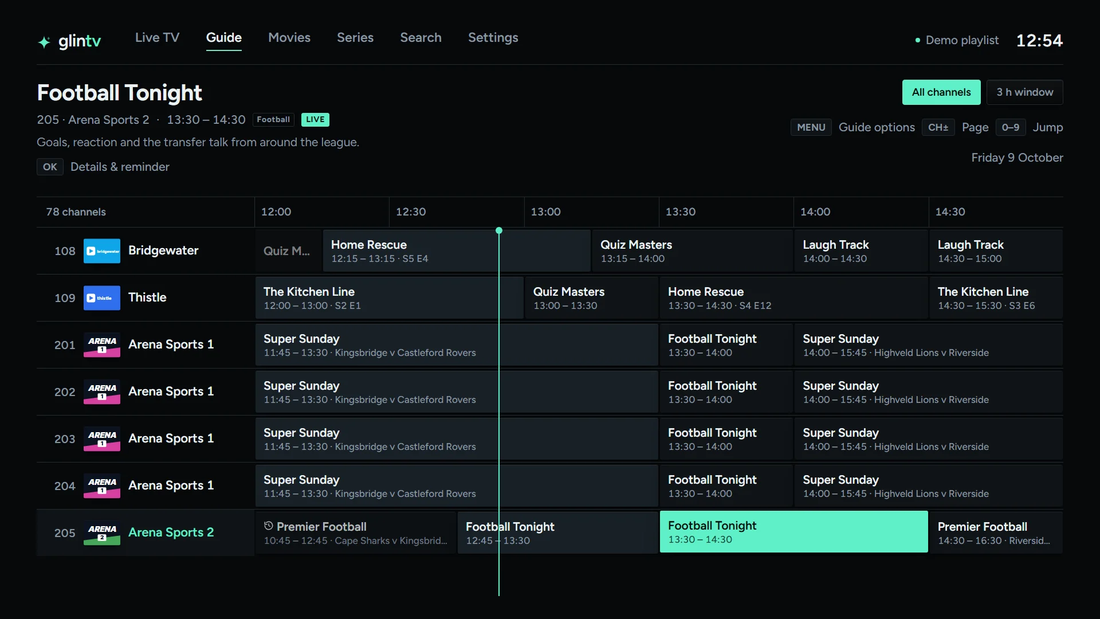1100x619 pixels.
Task: Toggle the All channels filter
Action: (x=941, y=92)
